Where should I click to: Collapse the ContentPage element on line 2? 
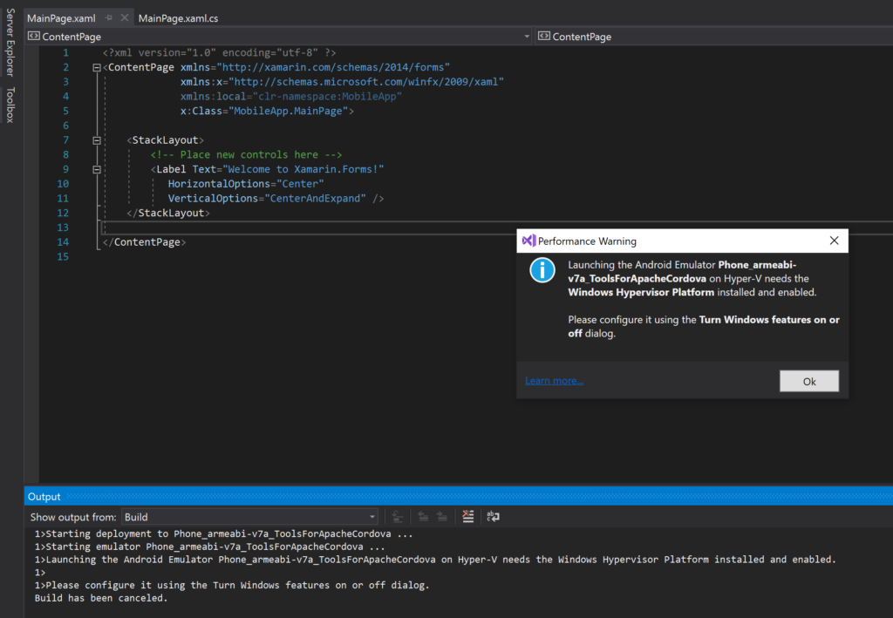[96, 66]
